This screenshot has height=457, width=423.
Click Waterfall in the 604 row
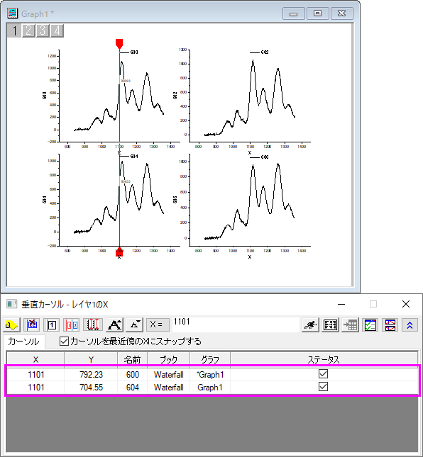click(x=168, y=388)
